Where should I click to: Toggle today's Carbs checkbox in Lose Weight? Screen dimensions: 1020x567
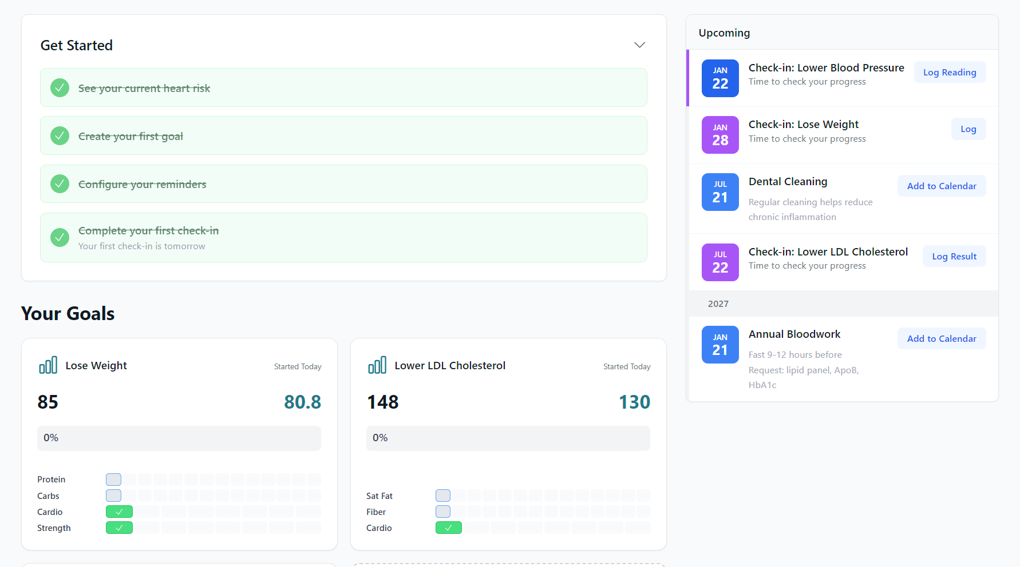(x=113, y=496)
